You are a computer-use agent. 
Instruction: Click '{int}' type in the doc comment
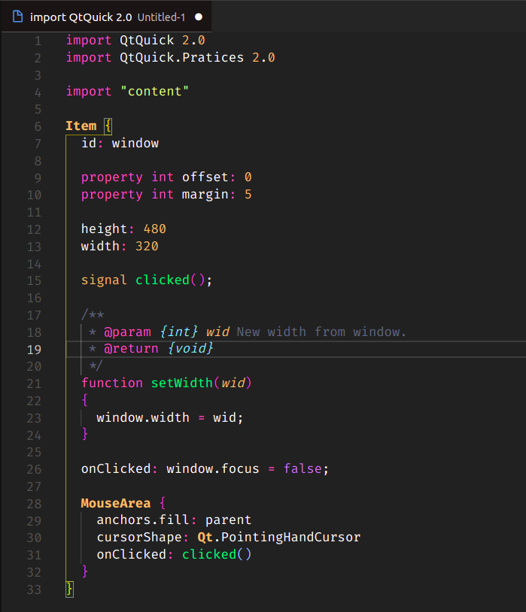(178, 332)
